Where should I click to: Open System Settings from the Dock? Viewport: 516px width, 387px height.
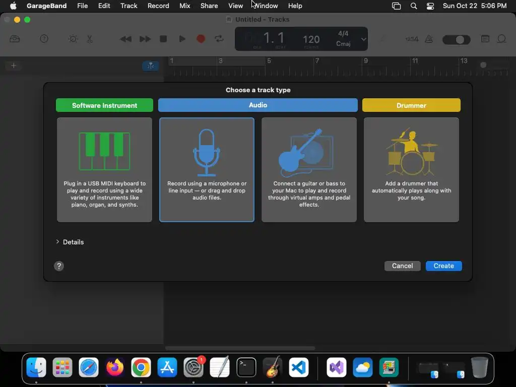tap(193, 367)
